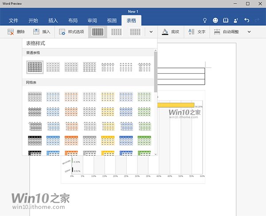Click the 删除 table delete button

point(16,32)
